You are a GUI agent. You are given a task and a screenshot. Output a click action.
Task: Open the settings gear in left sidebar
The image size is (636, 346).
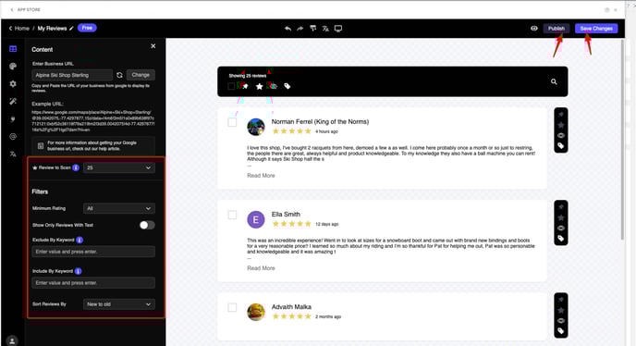click(13, 83)
